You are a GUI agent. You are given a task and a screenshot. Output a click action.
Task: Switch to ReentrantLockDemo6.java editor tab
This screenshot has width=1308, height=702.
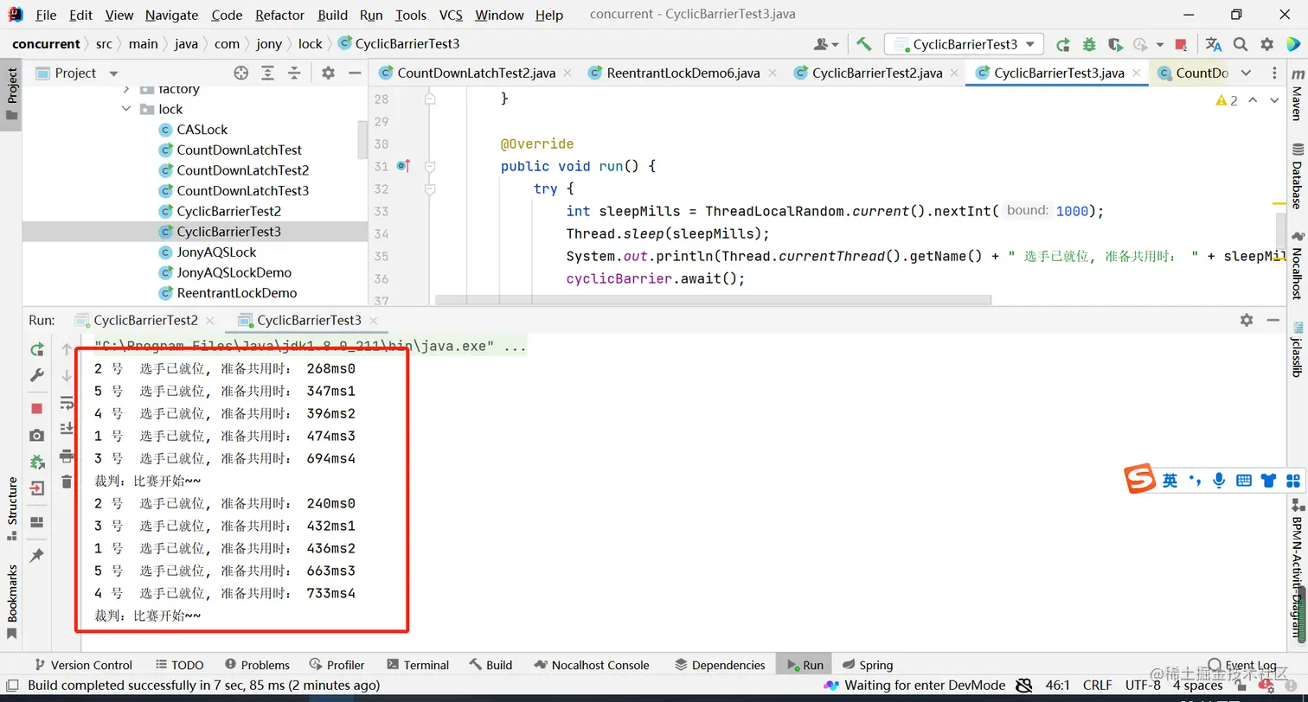click(683, 73)
